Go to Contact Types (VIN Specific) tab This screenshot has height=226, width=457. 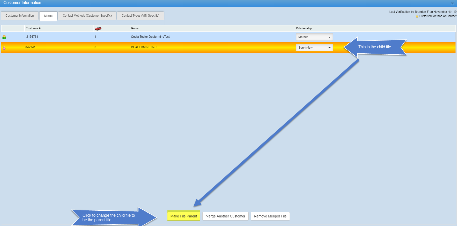[140, 16]
